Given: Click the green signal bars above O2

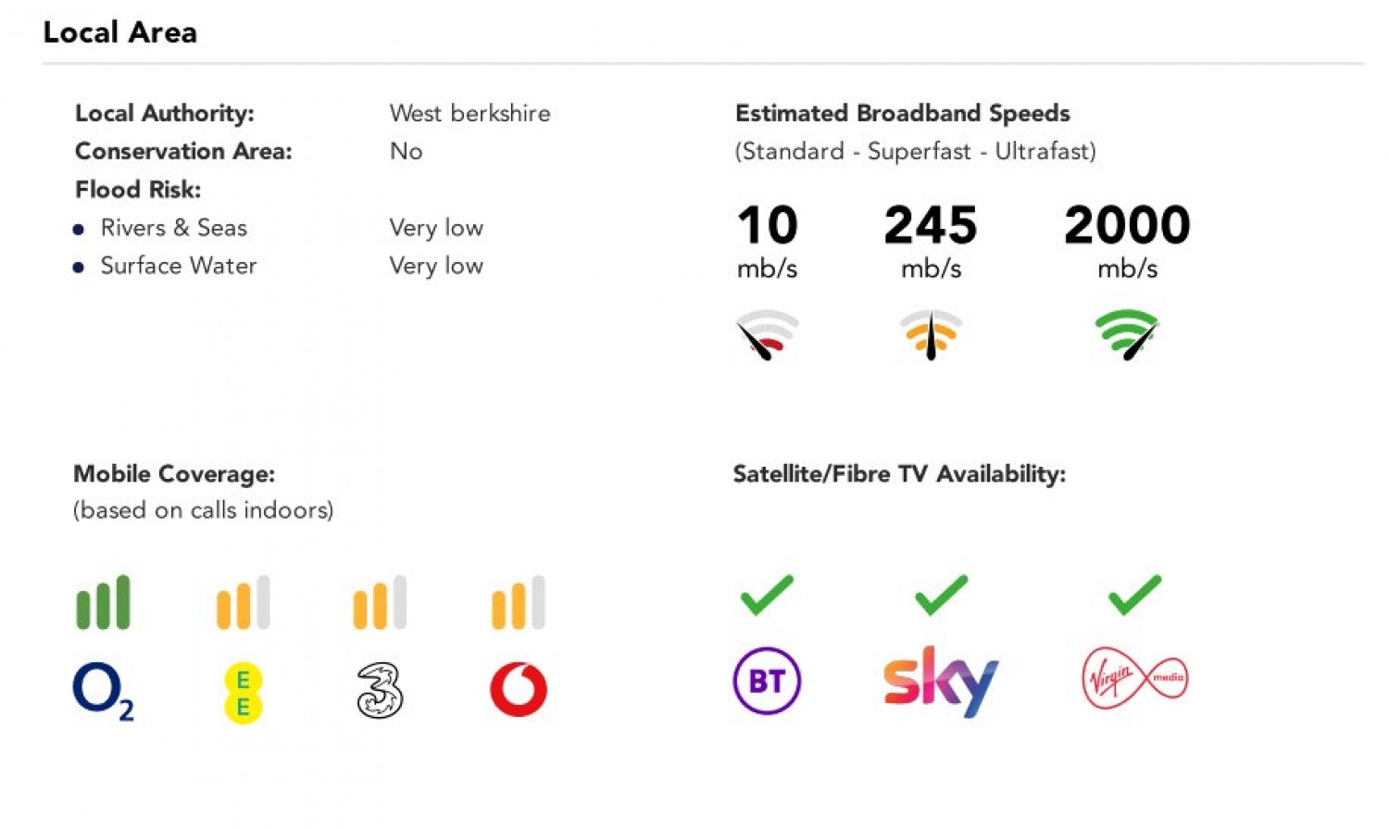Looking at the screenshot, I should click(x=103, y=603).
